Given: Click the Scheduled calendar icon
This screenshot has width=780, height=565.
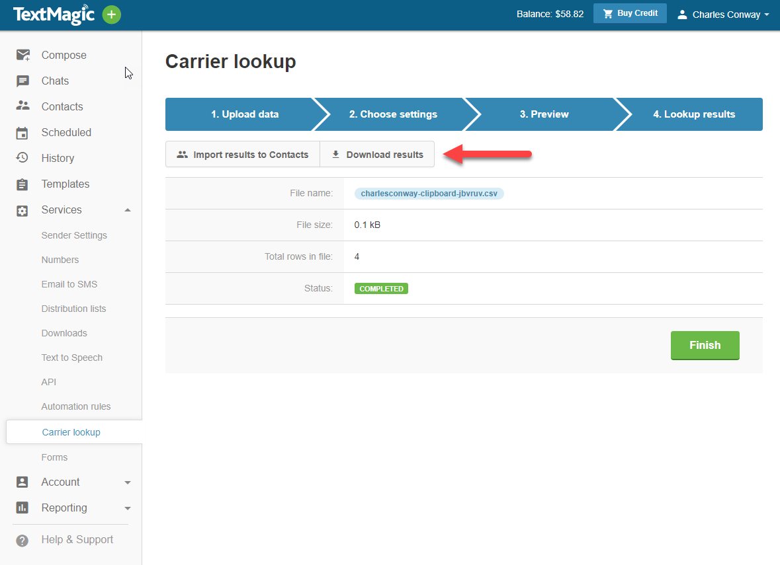Looking at the screenshot, I should tap(23, 133).
